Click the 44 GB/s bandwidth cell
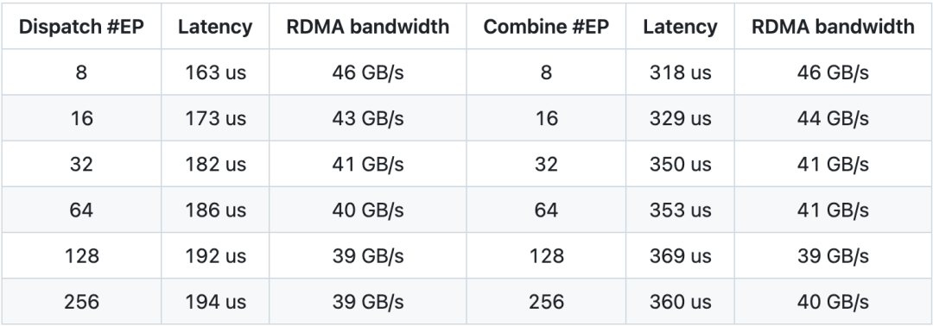The height and width of the screenshot is (326, 933). tap(833, 118)
